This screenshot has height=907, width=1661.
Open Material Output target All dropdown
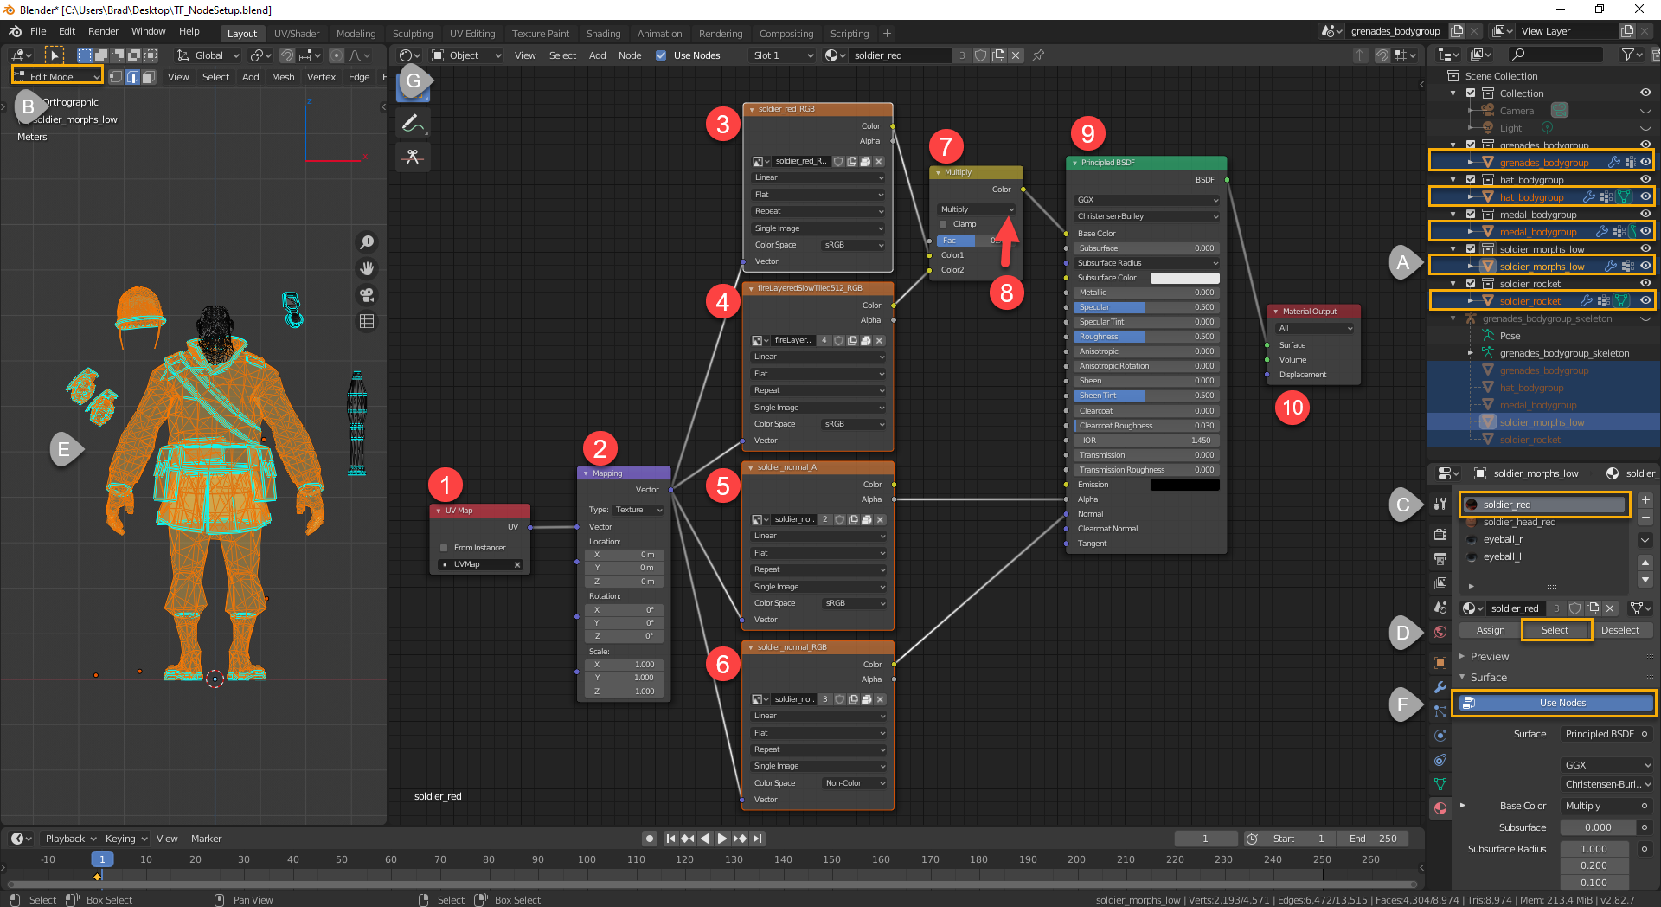pos(1315,328)
